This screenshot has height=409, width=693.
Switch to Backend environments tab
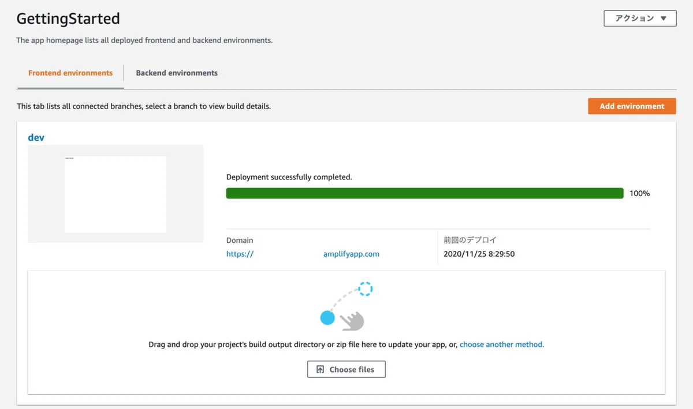point(177,73)
